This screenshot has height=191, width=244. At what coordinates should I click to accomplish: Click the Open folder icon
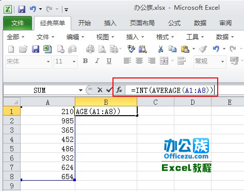tap(23, 49)
